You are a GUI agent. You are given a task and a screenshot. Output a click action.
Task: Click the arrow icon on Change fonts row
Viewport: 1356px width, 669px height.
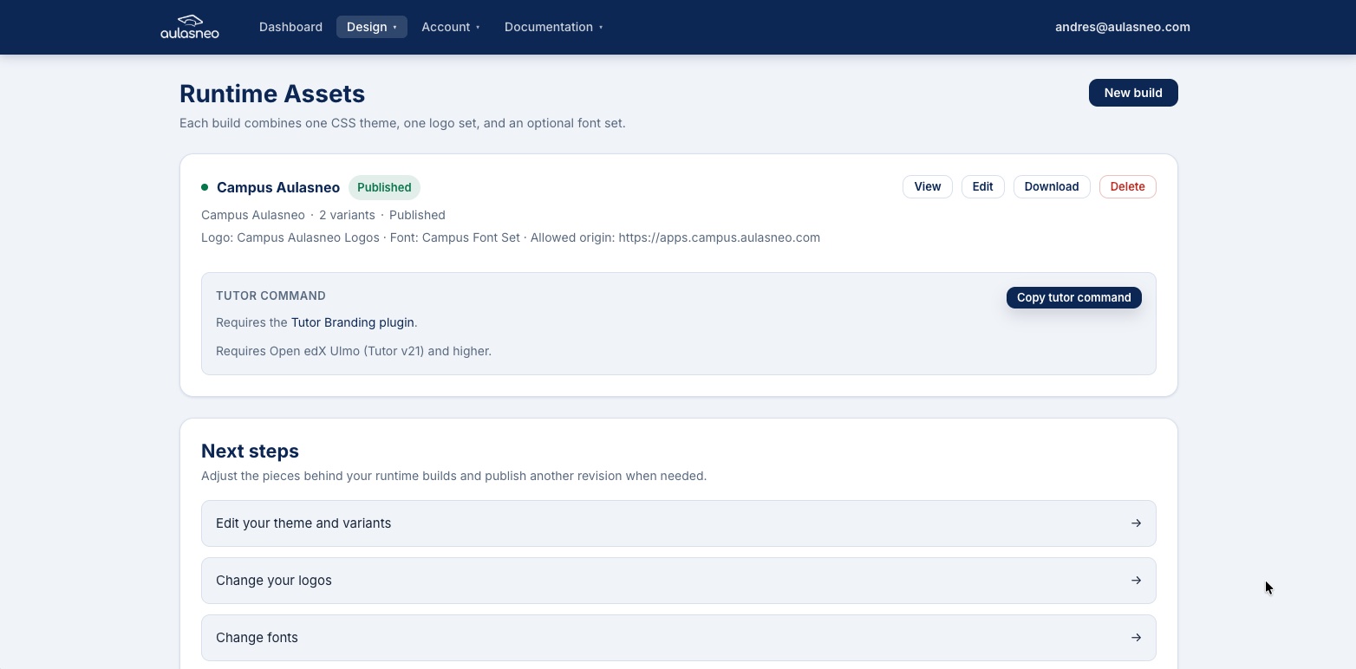(x=1136, y=638)
